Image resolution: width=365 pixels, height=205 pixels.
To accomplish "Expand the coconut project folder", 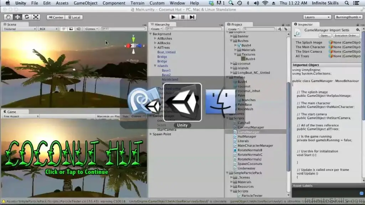I will pos(232,63).
